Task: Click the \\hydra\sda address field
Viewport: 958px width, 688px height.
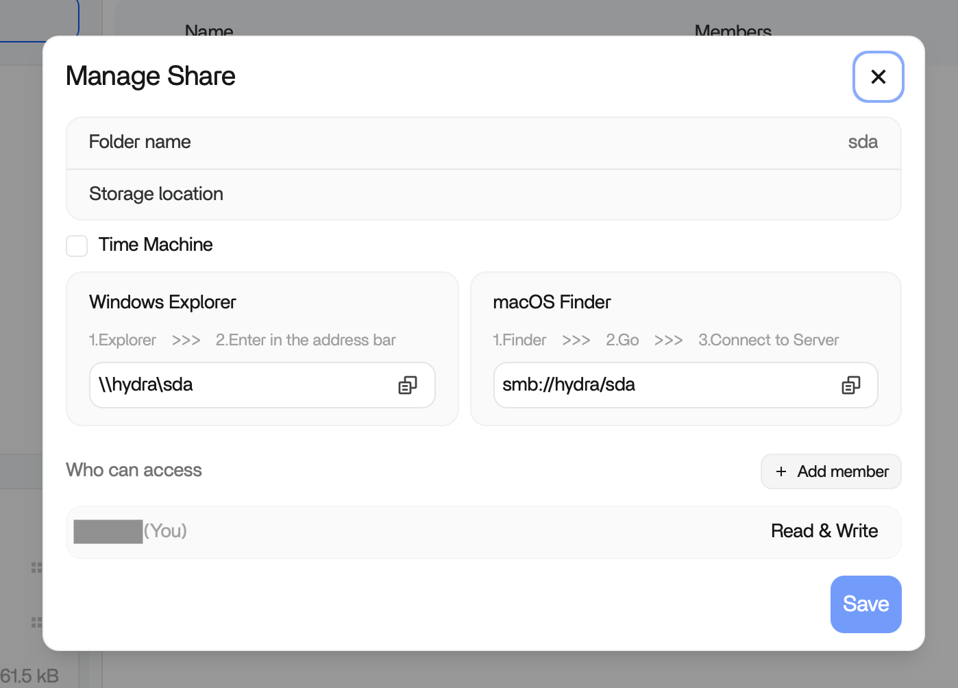Action: (240, 385)
